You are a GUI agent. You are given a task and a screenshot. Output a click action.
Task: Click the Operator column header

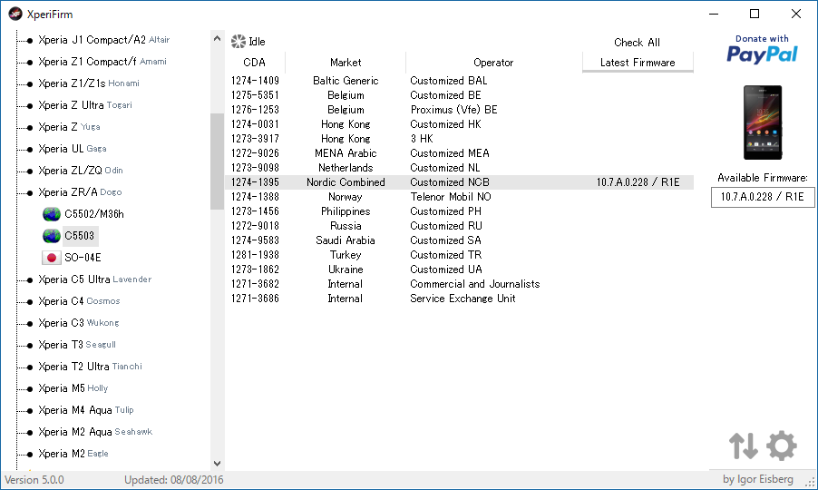pyautogui.click(x=493, y=63)
